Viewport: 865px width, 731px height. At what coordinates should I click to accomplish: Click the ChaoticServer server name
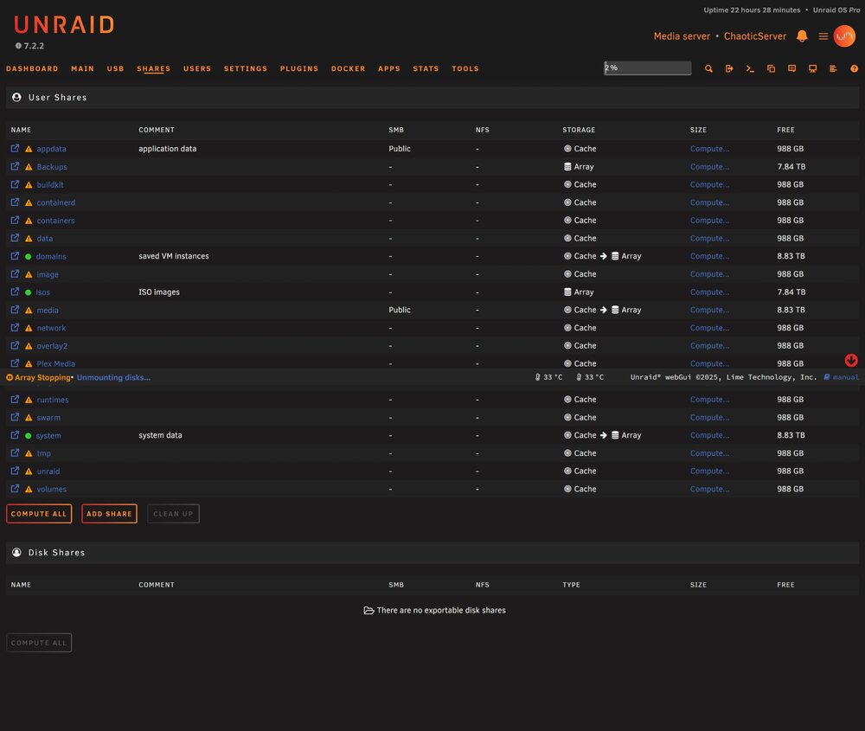[x=754, y=36]
